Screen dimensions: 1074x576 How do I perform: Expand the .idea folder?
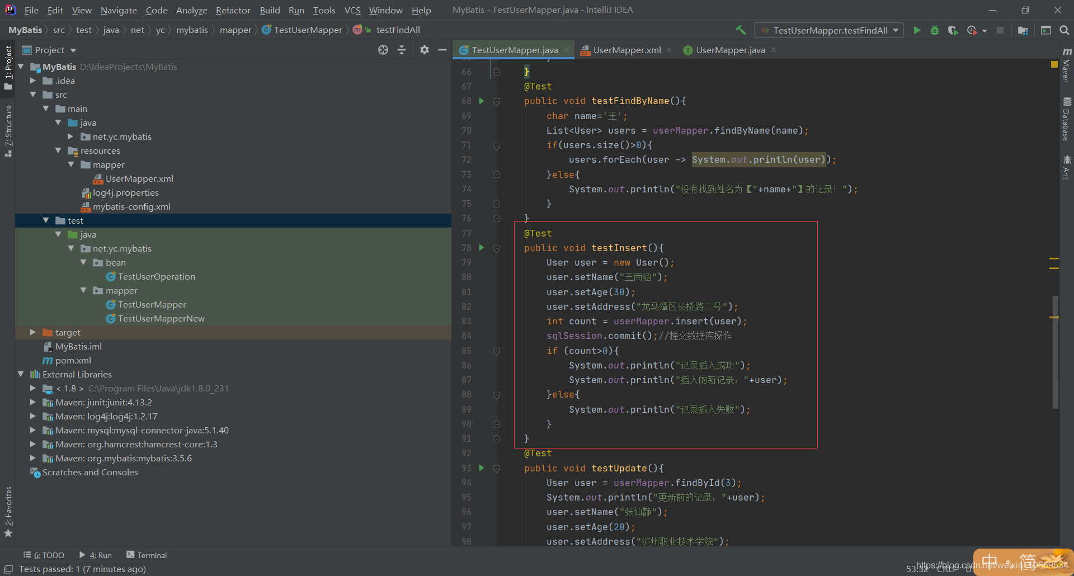pyautogui.click(x=33, y=81)
